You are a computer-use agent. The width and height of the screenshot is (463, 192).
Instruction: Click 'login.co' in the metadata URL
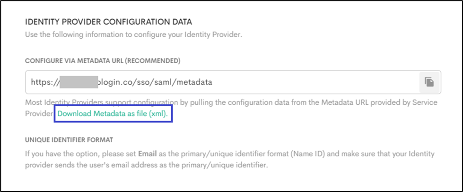click(114, 82)
